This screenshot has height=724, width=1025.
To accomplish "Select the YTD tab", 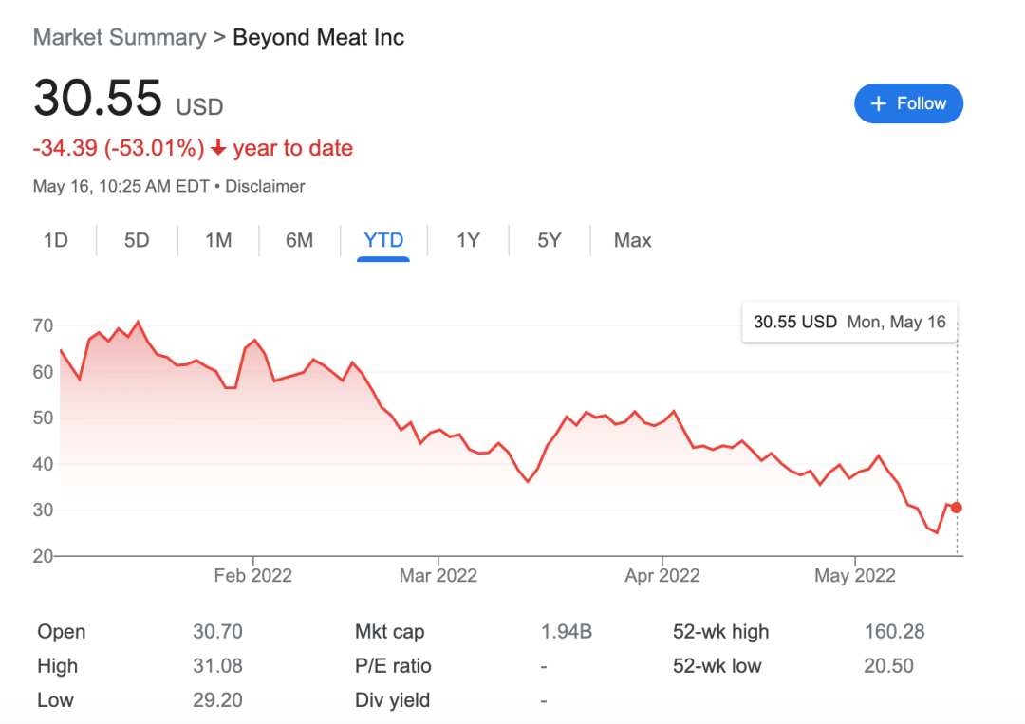I will (x=383, y=240).
